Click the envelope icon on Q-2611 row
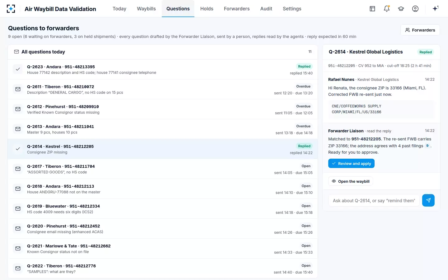Screen dimensions: 448x280 point(18,89)
